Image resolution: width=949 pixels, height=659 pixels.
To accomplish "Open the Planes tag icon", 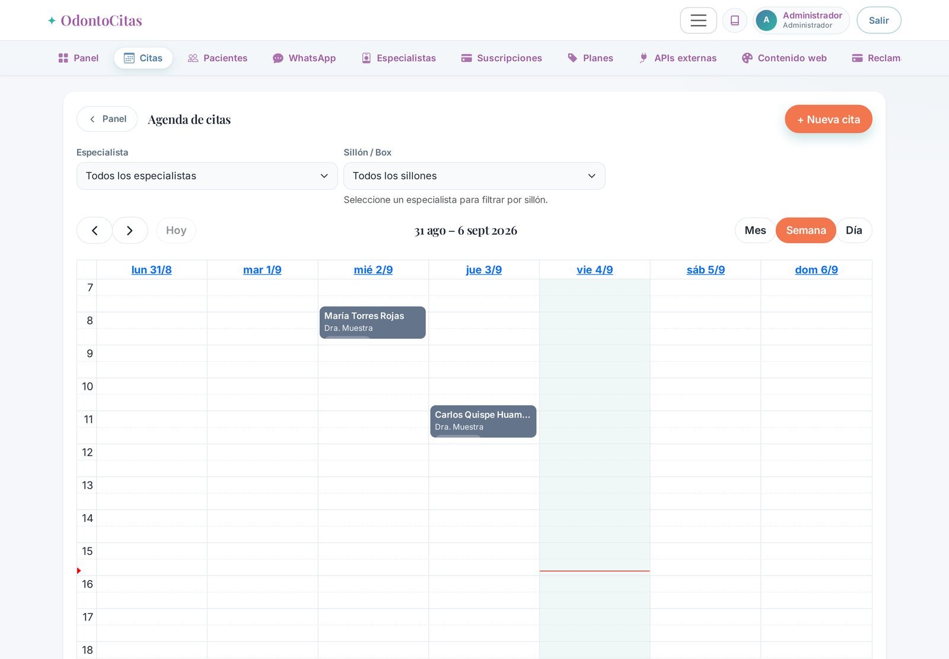I will click(x=572, y=58).
